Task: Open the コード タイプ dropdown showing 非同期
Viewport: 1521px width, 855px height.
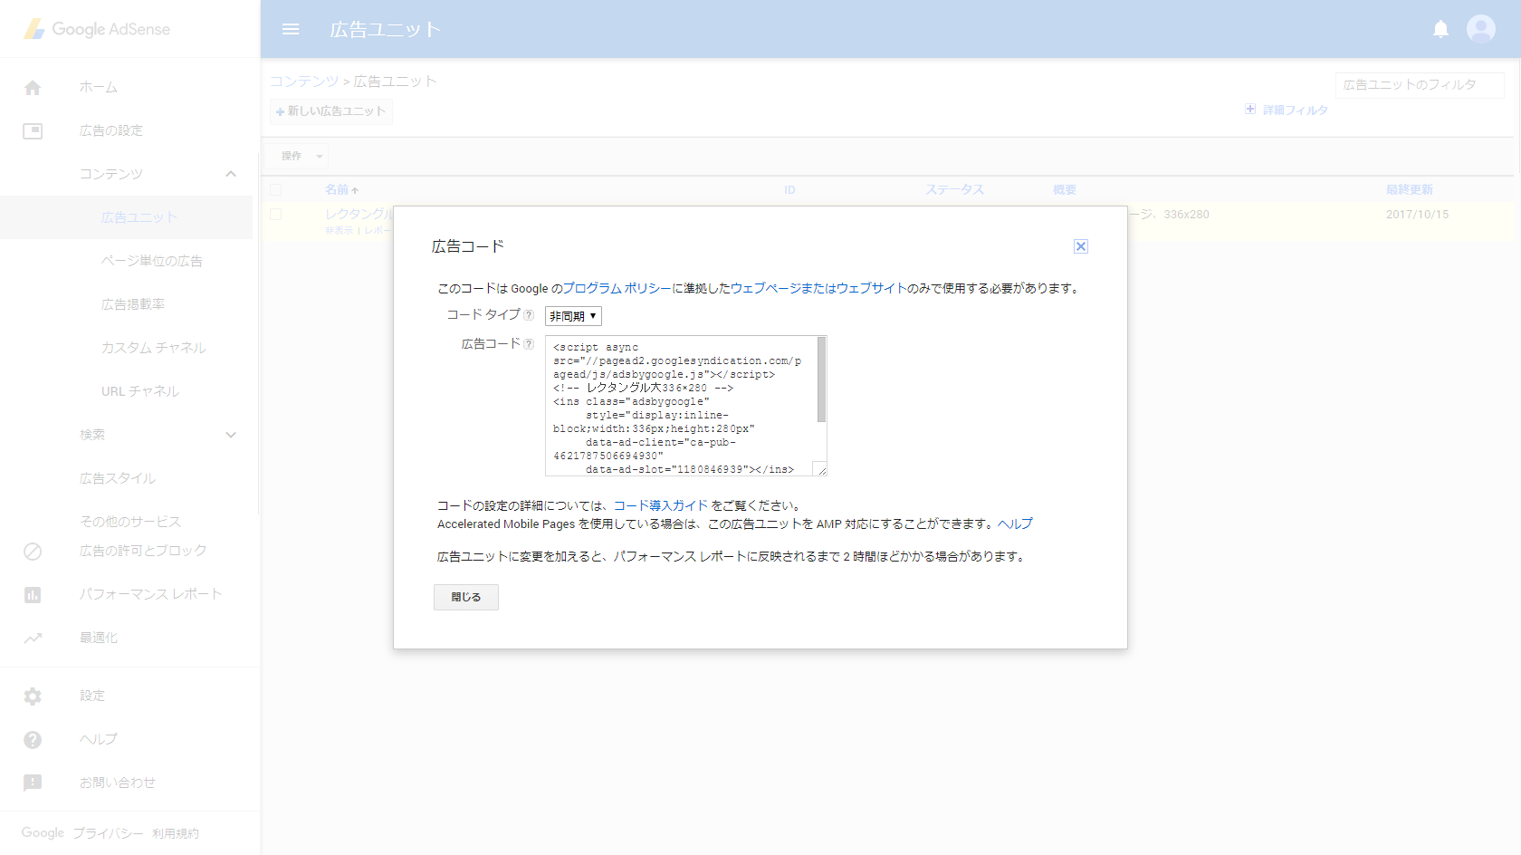Action: tap(573, 316)
